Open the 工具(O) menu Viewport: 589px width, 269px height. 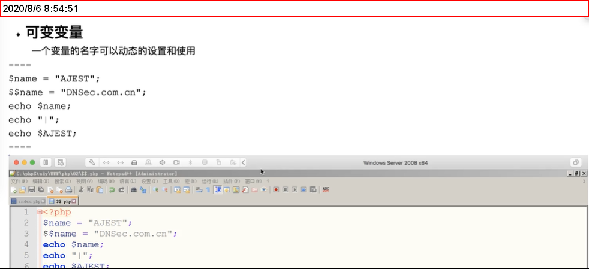coord(172,181)
